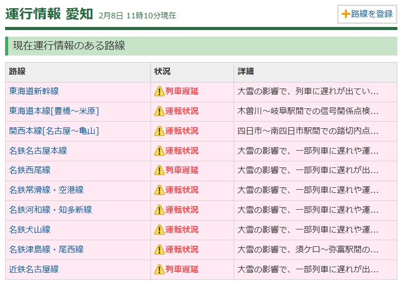This screenshot has width=404, height=286.
Task: Click 列車遅延 status for 近鉄名古屋線
Action: click(182, 269)
